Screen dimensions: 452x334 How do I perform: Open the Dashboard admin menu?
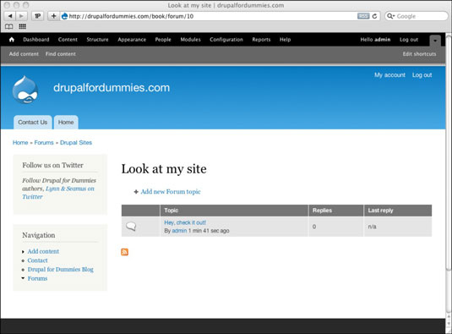[36, 40]
